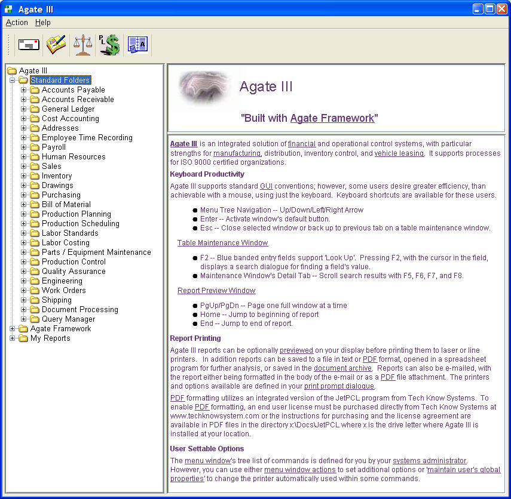
Task: Click the Drawings folder icon
Action: (x=35, y=185)
